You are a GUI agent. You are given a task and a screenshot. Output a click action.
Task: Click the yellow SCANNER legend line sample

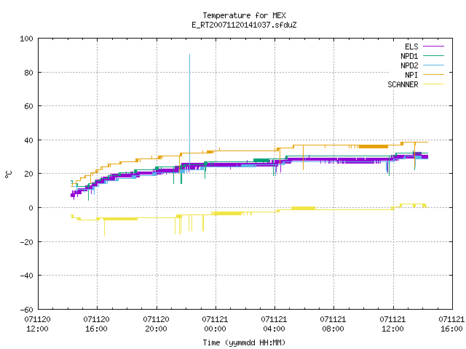pos(433,84)
